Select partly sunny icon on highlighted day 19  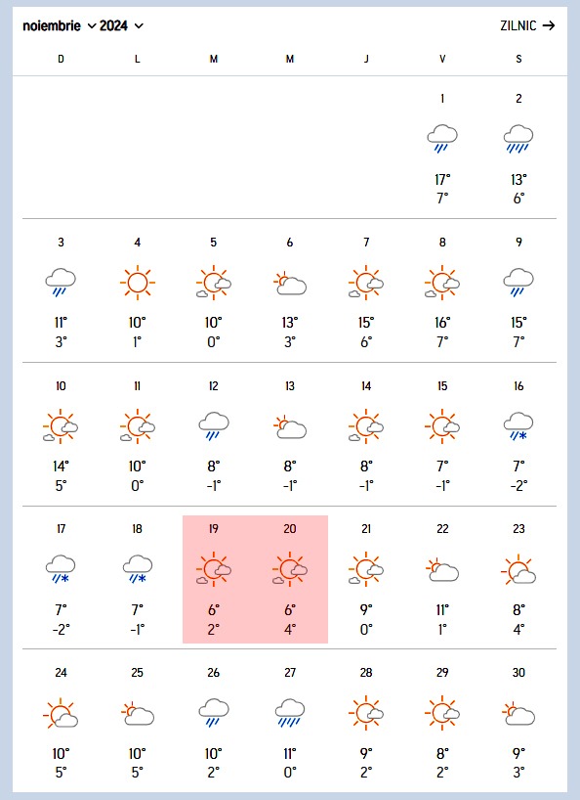[214, 569]
